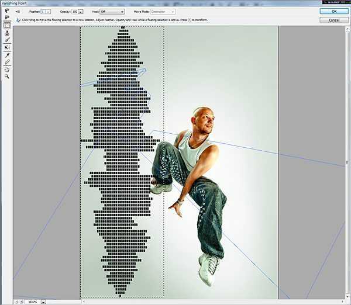Open the Vanishing Point settings flyout menu

pos(18,11)
